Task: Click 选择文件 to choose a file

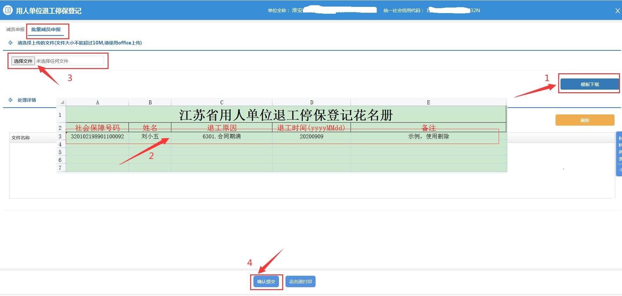Action: click(23, 61)
